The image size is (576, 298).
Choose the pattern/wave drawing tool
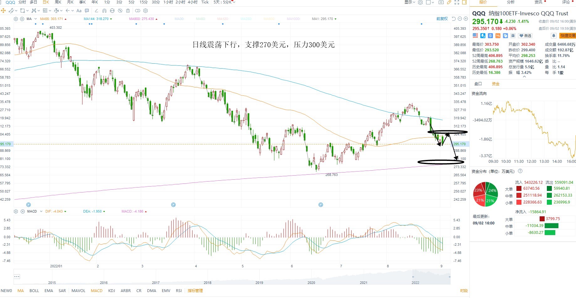[34, 11]
